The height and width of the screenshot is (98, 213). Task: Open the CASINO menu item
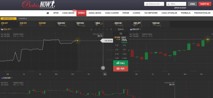click(137, 13)
